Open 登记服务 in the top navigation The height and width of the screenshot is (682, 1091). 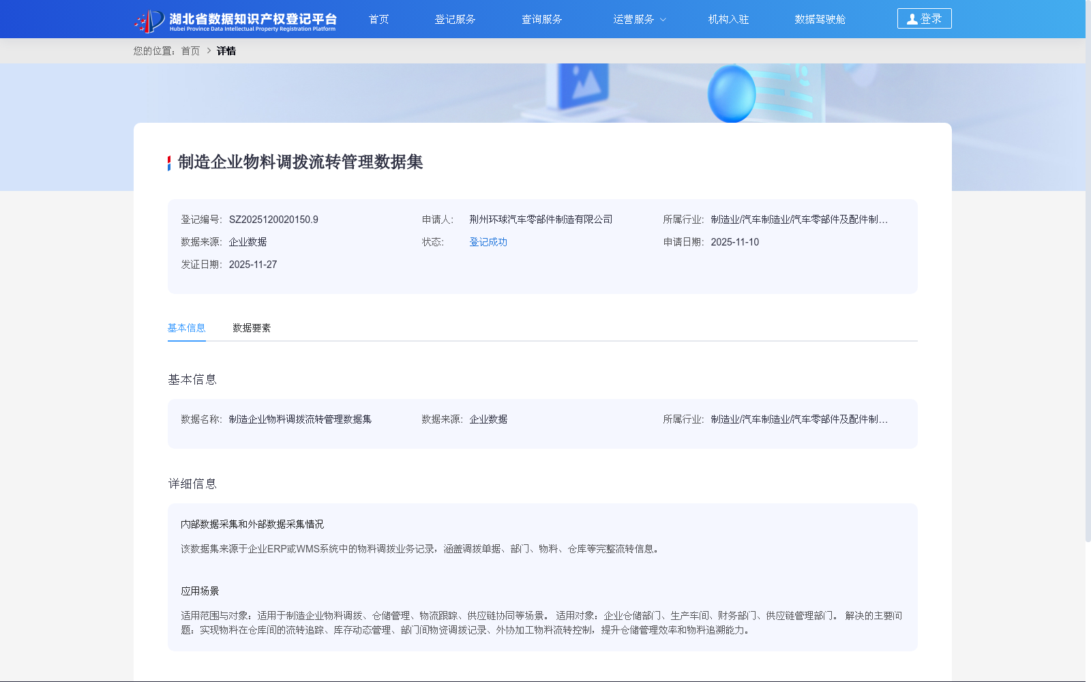tap(455, 19)
